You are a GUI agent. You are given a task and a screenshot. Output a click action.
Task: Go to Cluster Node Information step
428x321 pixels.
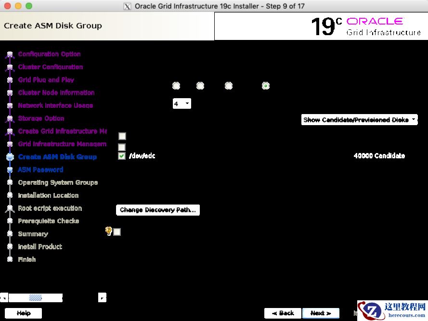coord(56,92)
